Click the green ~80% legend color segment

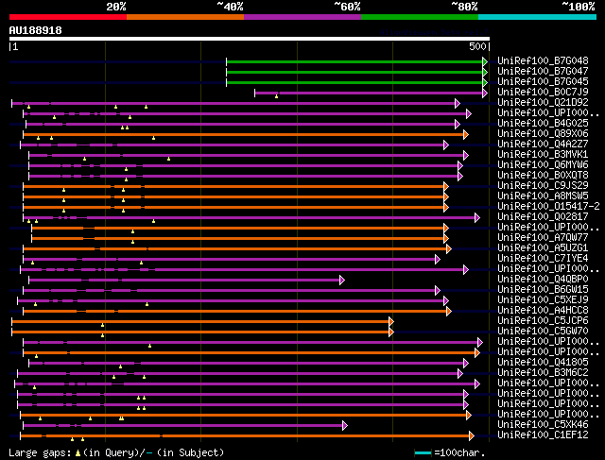click(420, 17)
